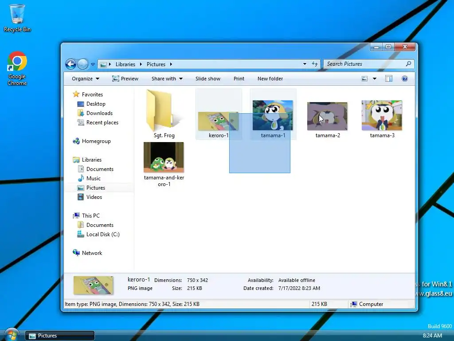Click the Search Pictures field
The image size is (454, 341).
[x=368, y=64]
